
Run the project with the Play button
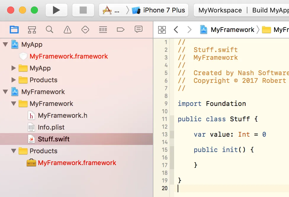coord(56,10)
